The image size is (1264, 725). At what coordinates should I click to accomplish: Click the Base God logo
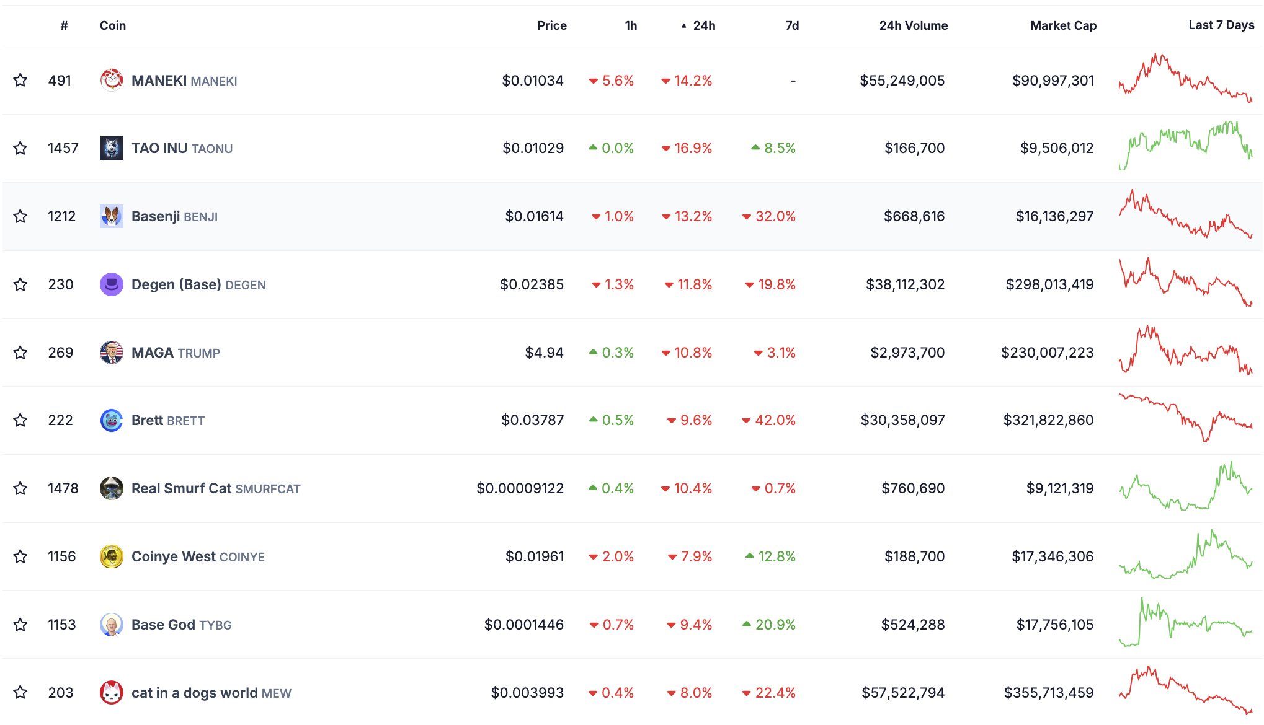(x=112, y=625)
